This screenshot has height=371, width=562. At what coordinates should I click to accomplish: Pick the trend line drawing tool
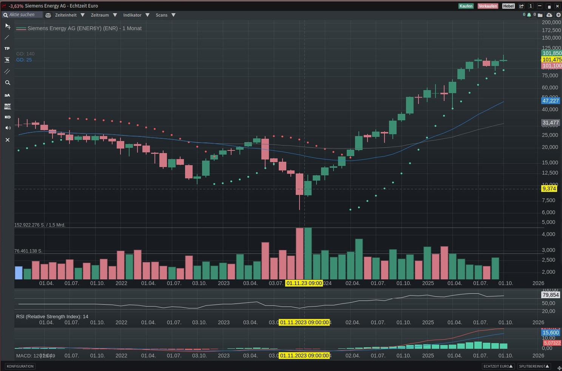[x=7, y=37]
